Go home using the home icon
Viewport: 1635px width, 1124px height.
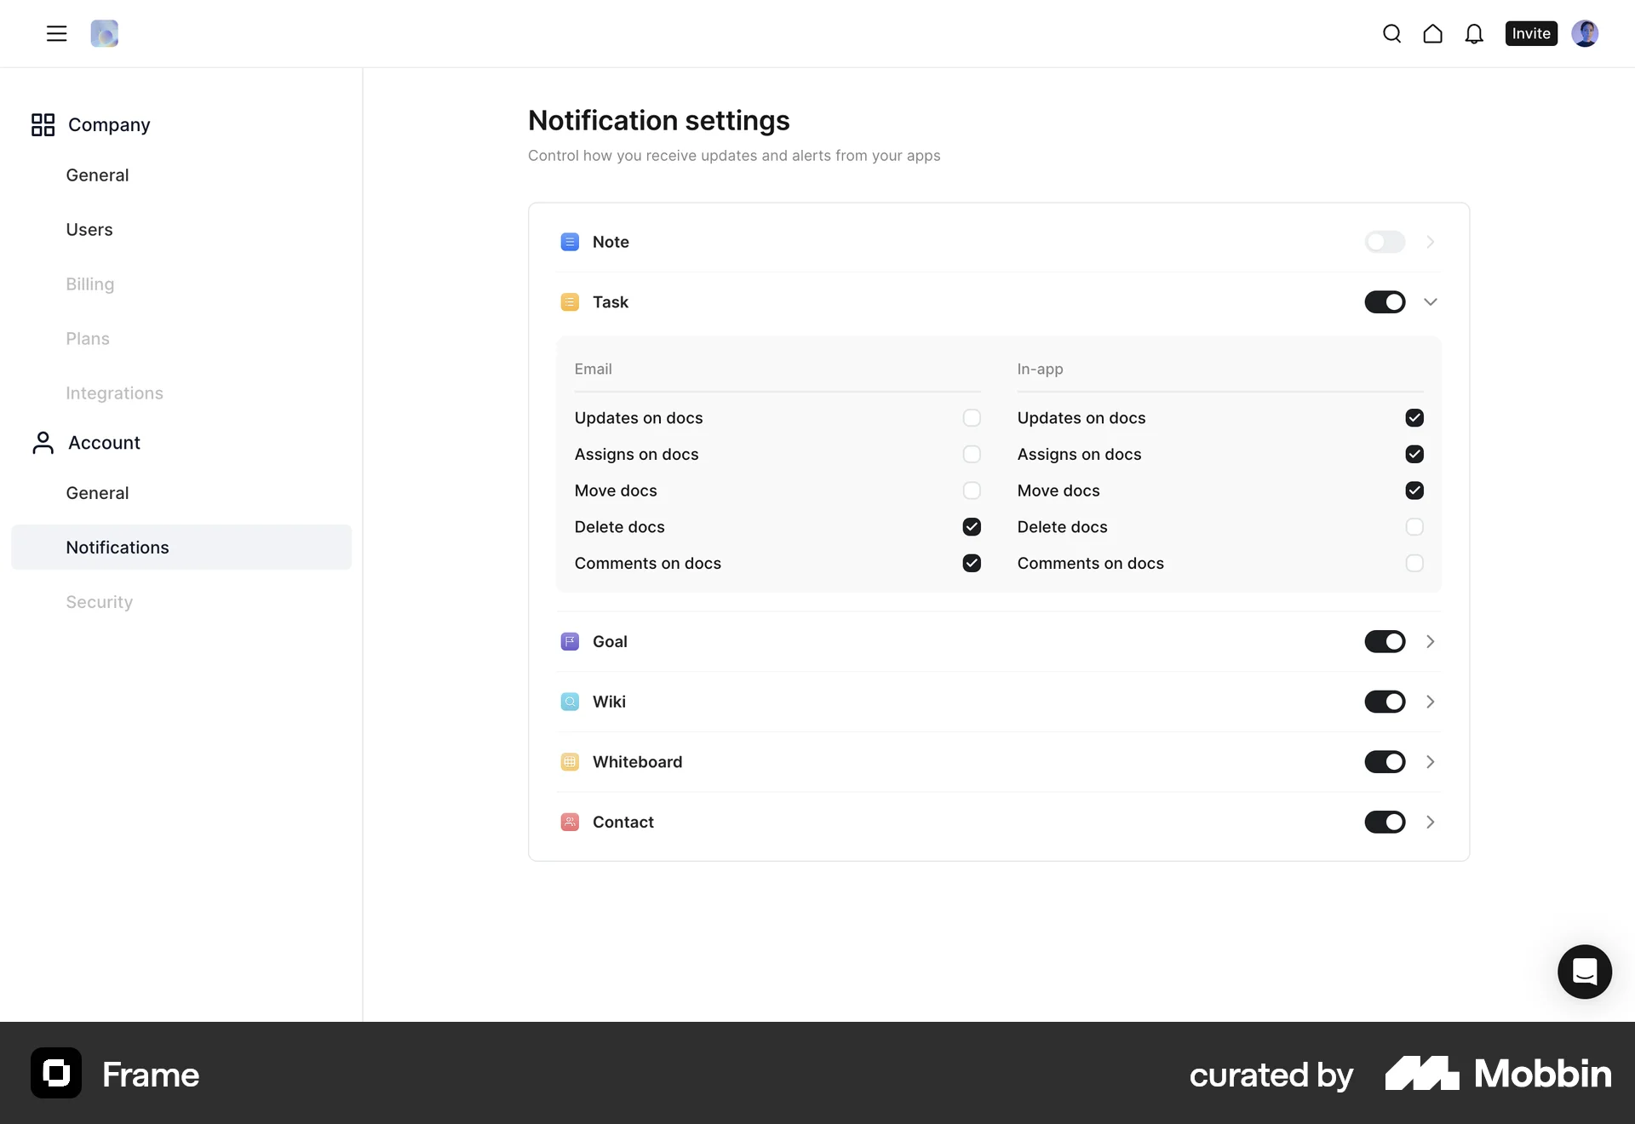coord(1433,33)
